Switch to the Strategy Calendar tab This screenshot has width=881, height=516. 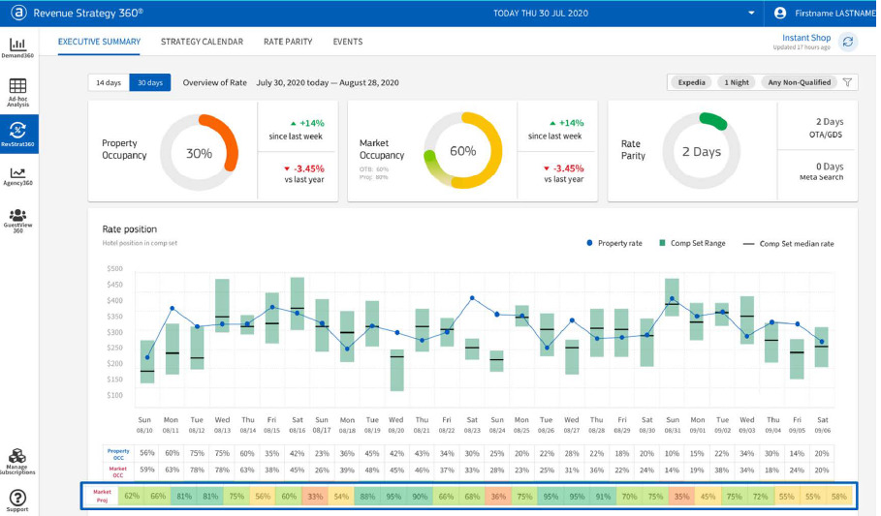pos(202,42)
